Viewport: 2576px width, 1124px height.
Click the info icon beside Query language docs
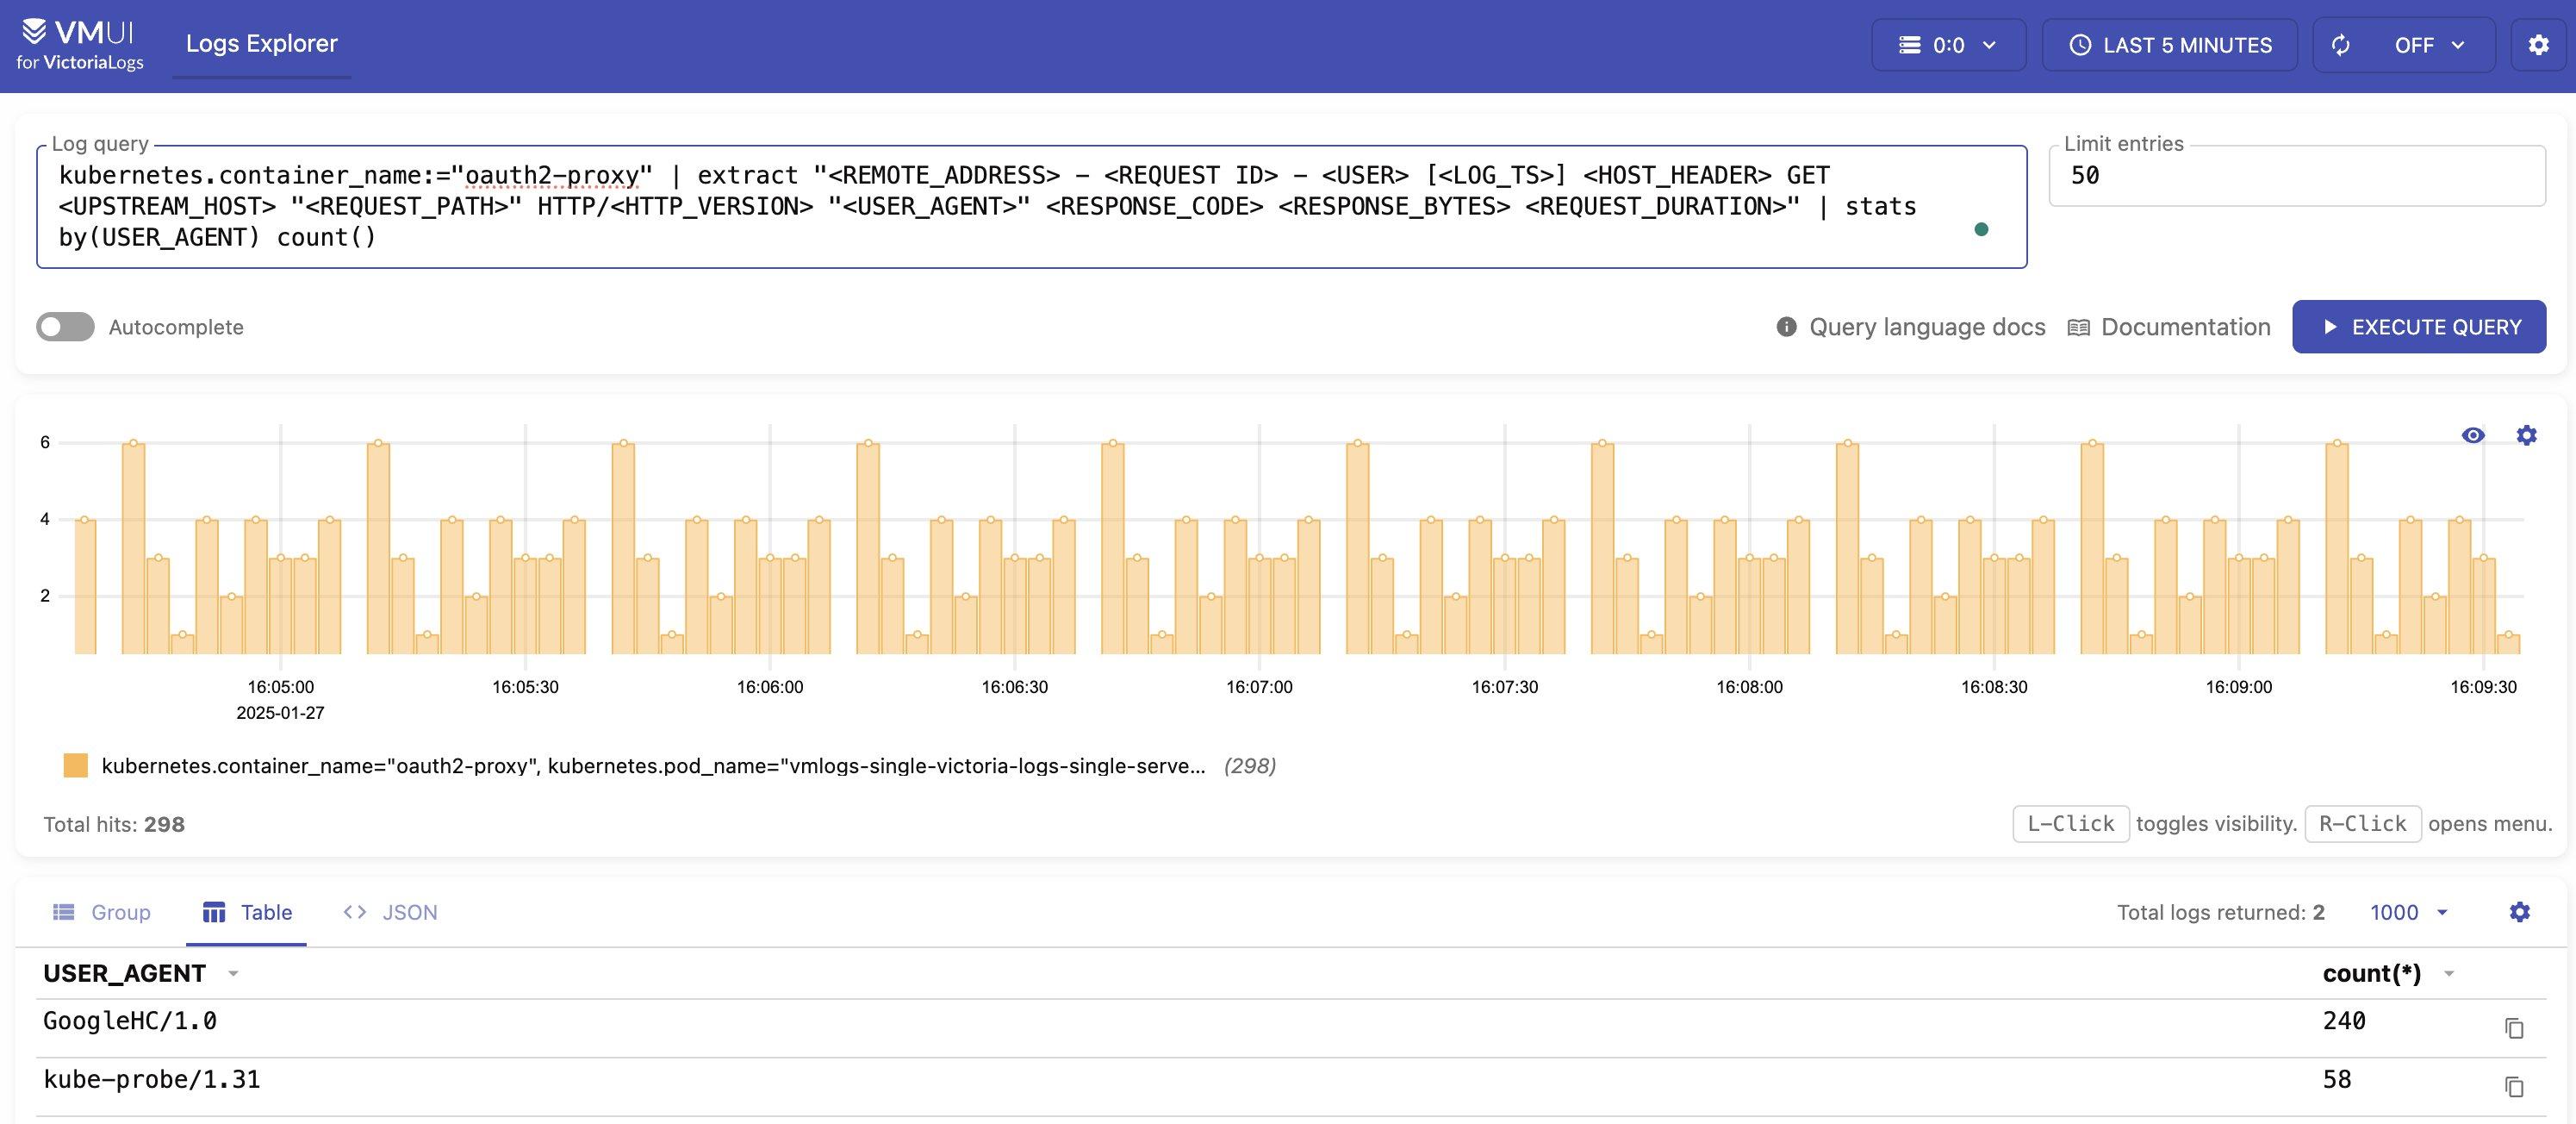[x=1786, y=328]
